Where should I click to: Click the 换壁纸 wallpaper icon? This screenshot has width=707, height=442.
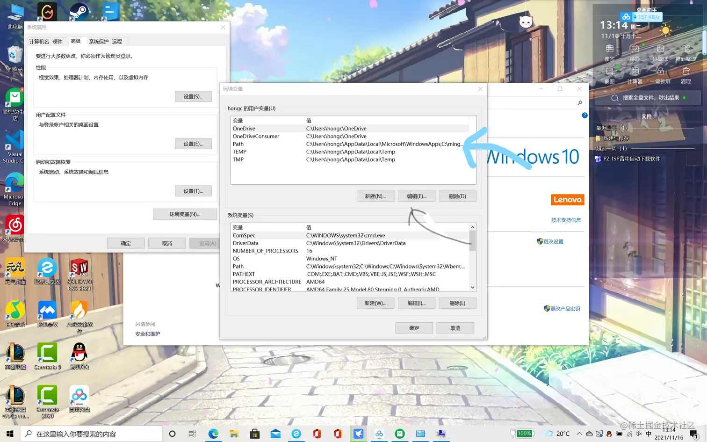[660, 53]
